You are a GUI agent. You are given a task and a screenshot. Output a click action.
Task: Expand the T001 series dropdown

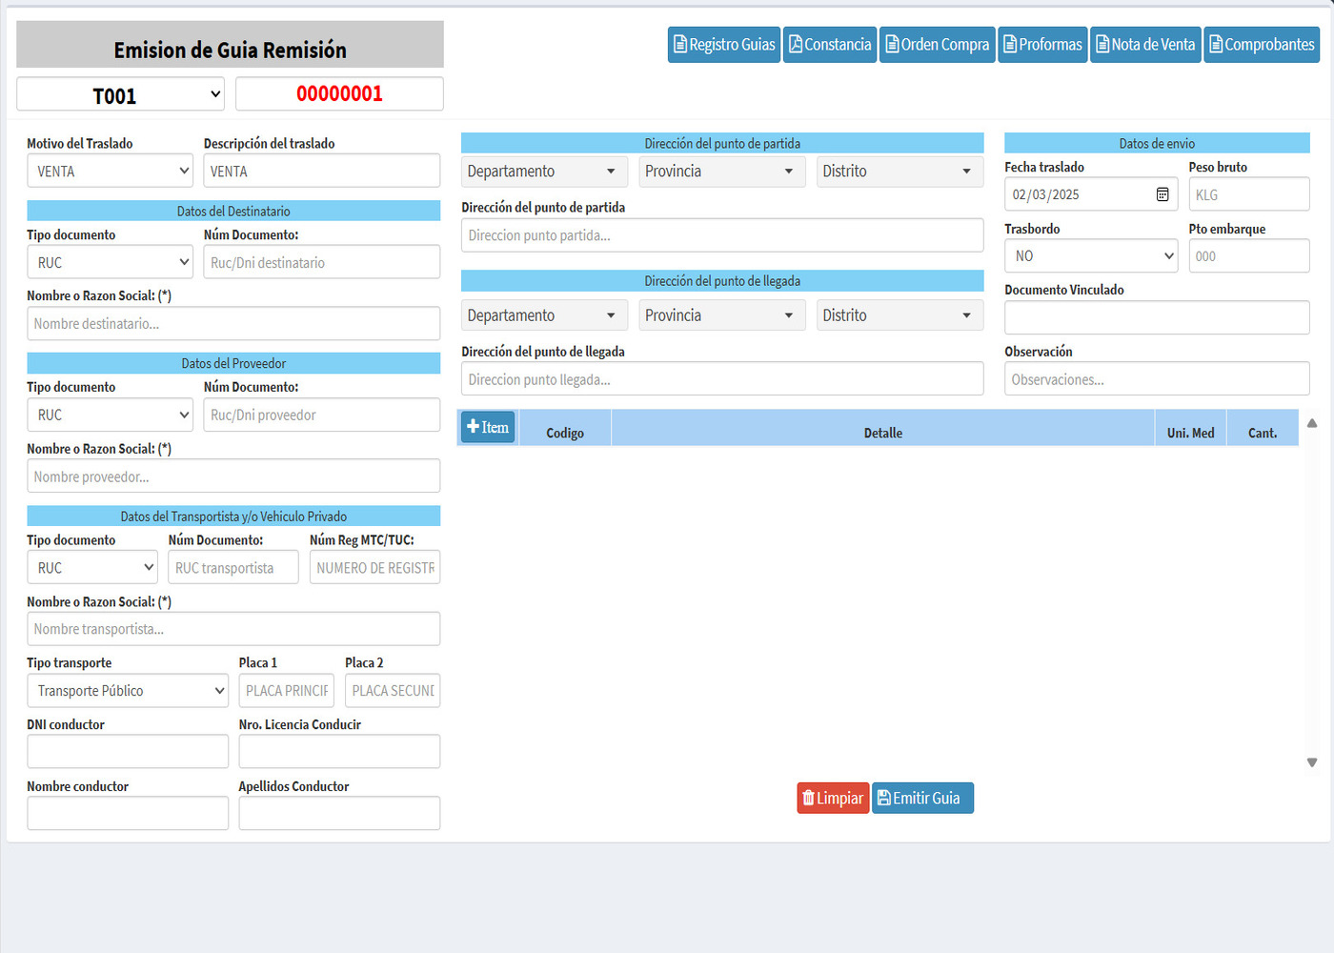click(x=121, y=94)
